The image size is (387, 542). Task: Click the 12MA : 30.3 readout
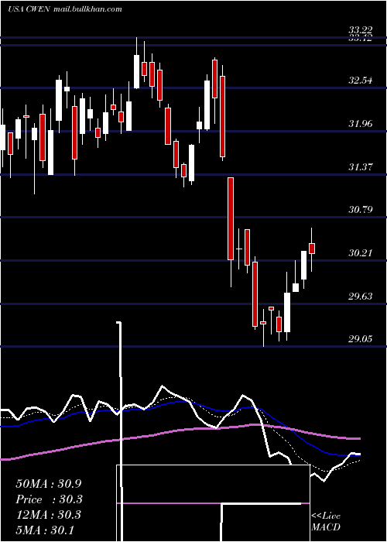[49, 515]
